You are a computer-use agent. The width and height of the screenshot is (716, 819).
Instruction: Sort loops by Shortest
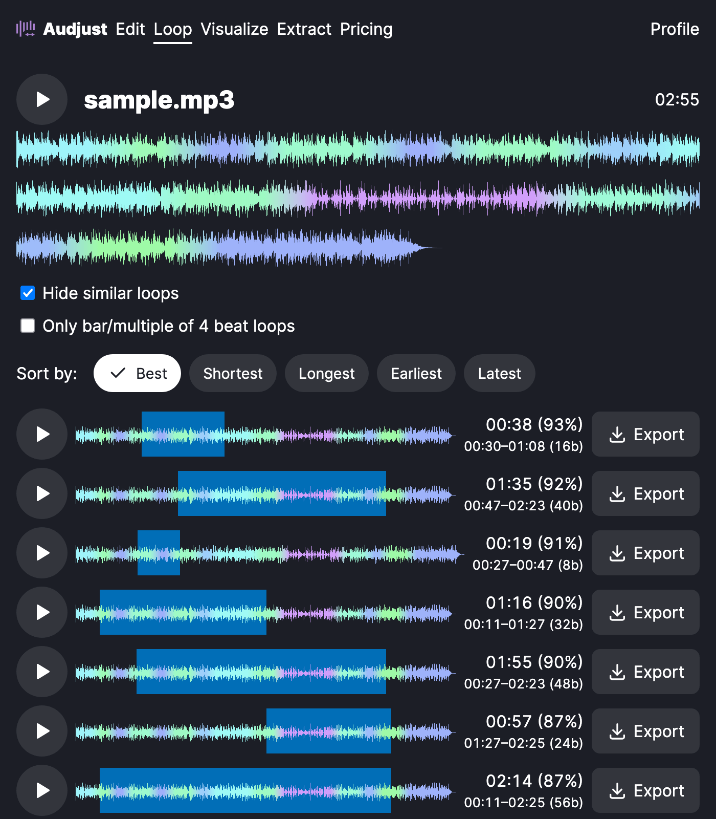233,373
